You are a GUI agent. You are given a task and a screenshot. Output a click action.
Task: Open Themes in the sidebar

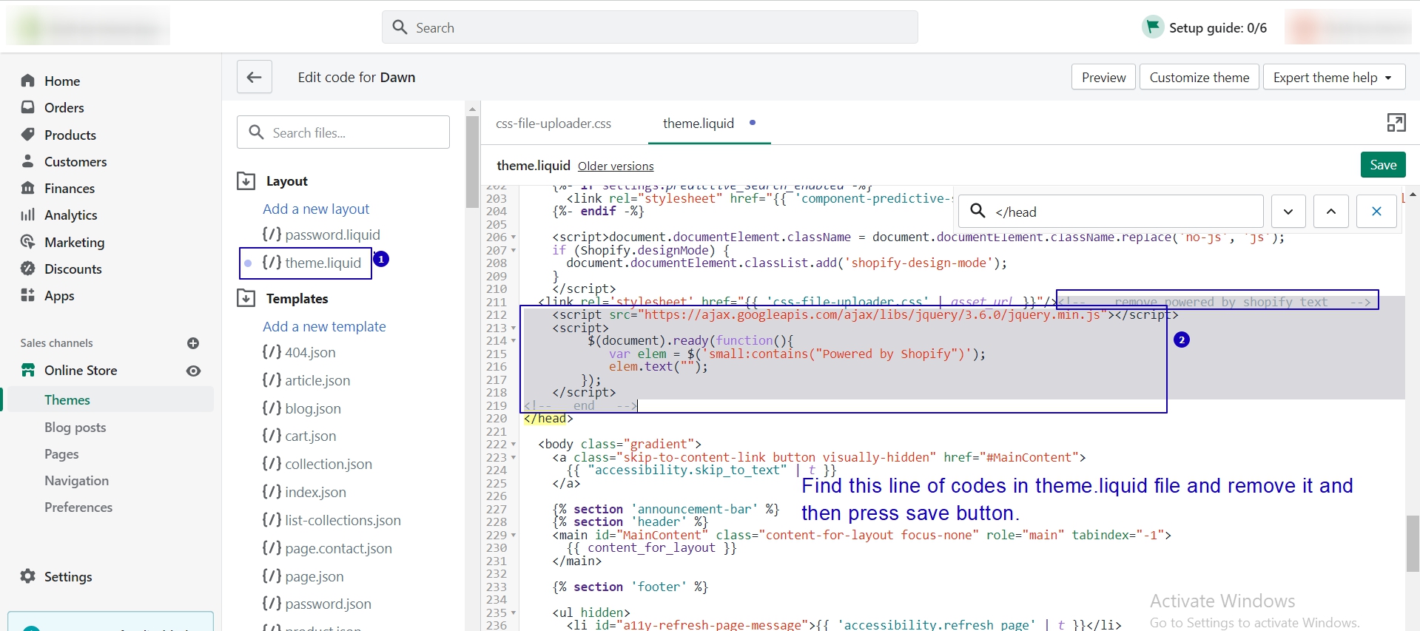click(x=67, y=399)
